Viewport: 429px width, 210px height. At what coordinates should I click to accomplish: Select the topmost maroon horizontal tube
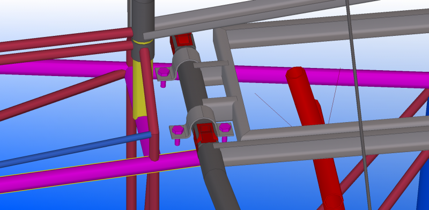(65, 39)
